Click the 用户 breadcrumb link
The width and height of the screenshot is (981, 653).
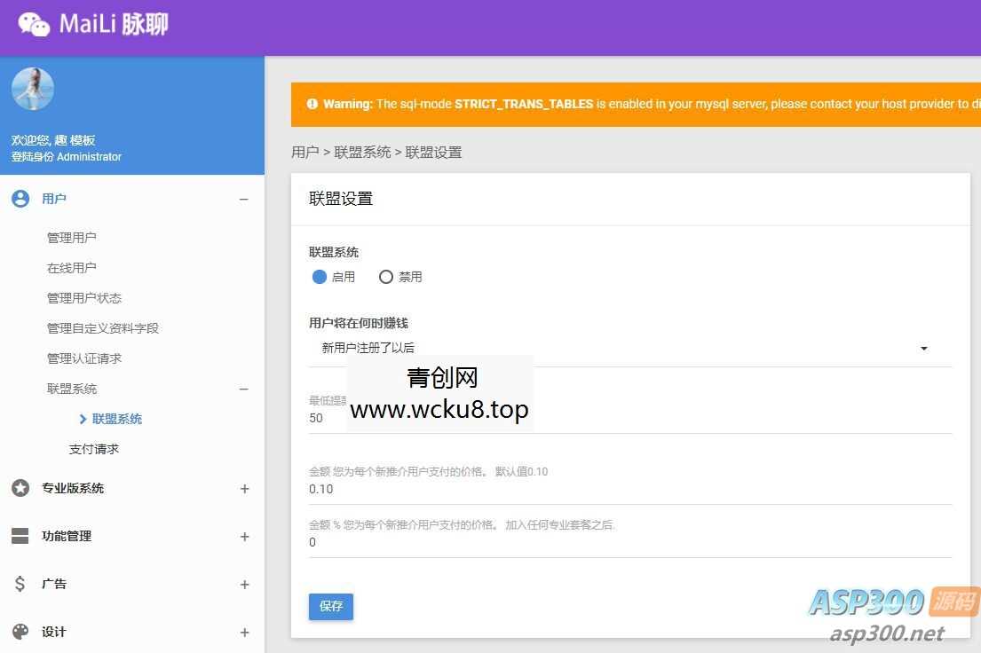pyautogui.click(x=305, y=152)
